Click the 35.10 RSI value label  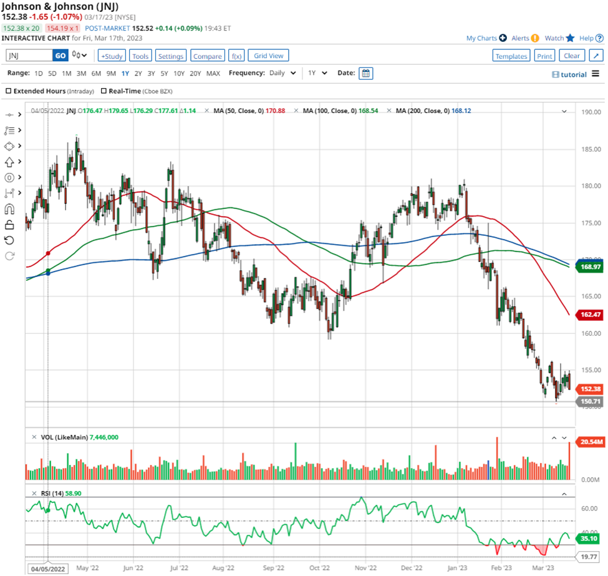pos(589,539)
